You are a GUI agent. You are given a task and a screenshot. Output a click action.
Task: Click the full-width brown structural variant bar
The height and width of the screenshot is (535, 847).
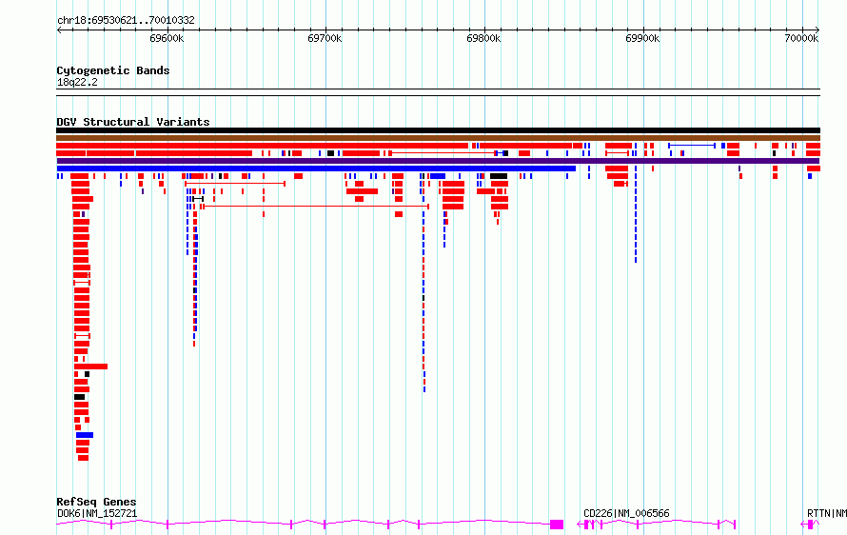click(x=438, y=138)
